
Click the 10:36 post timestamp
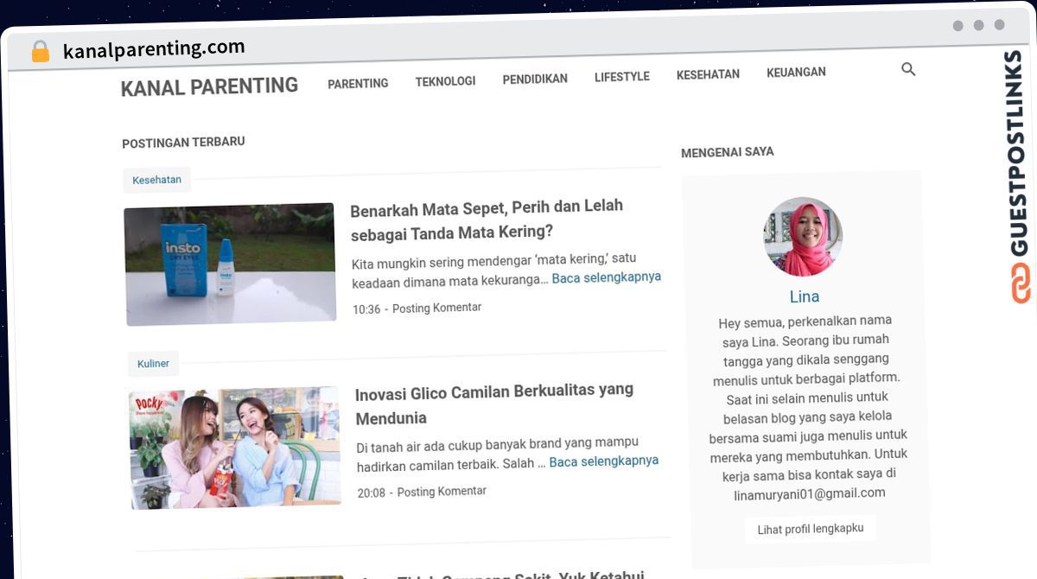click(x=366, y=309)
